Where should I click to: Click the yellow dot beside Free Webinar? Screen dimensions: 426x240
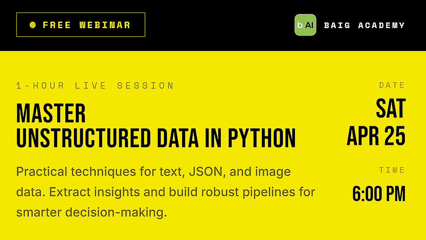click(33, 25)
